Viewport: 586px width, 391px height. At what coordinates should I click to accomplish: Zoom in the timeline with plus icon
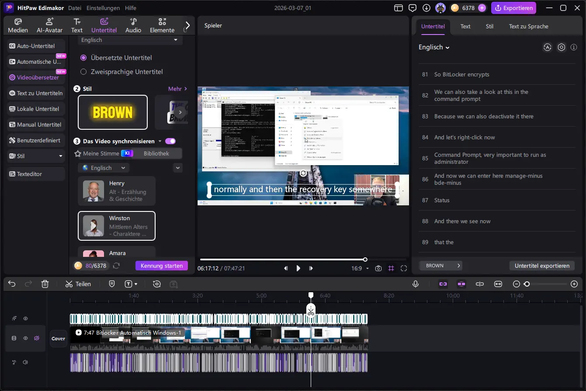[x=574, y=284]
